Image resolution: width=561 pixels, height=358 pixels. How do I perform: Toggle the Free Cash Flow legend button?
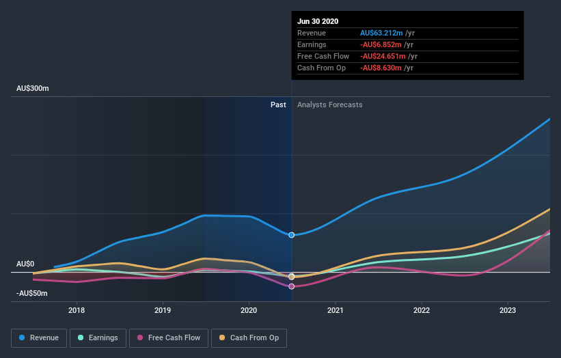pyautogui.click(x=169, y=338)
